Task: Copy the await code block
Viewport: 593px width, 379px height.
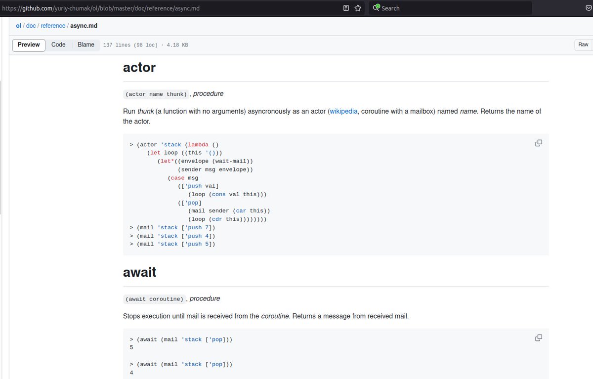Action: tap(539, 337)
